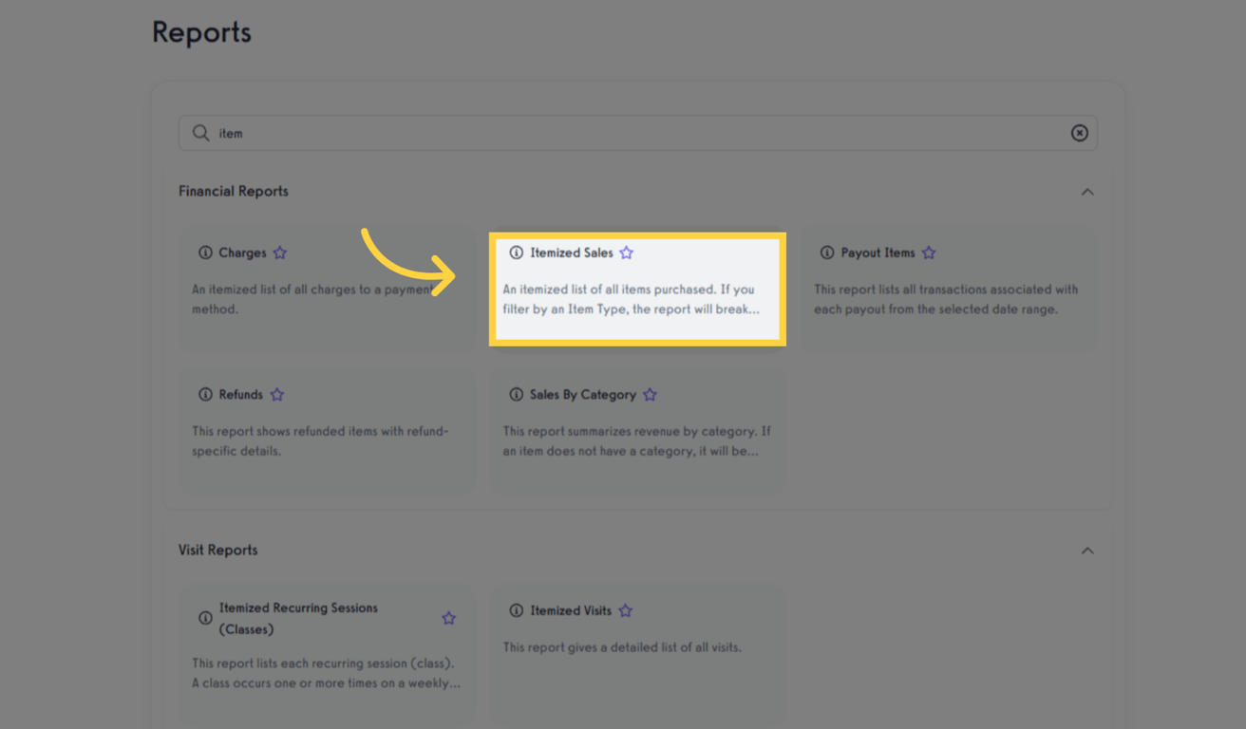1246x729 pixels.
Task: Click info icon for Itemized Recurring Sessions
Action: 205,618
